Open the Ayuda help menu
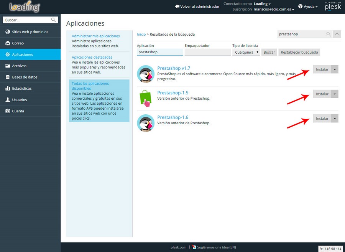 (x=308, y=7)
